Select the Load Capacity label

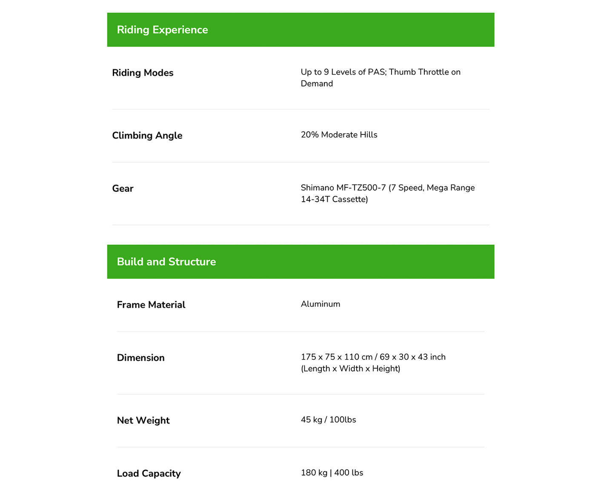149,473
